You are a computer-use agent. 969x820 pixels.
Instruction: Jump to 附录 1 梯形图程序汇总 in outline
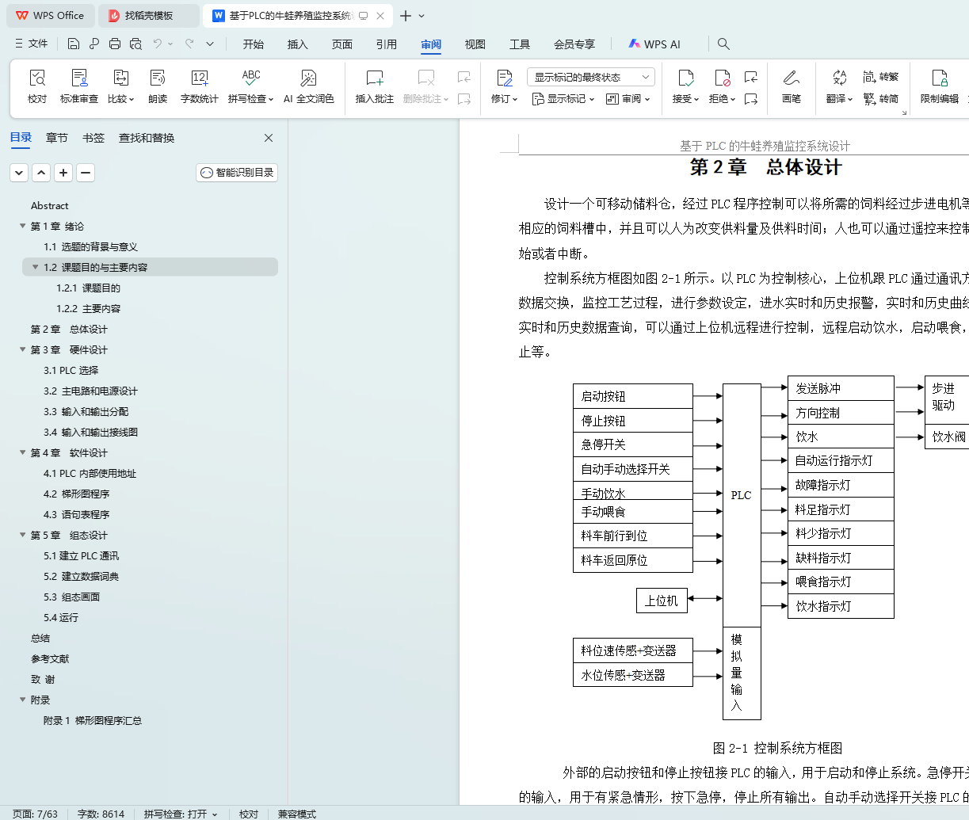pos(93,721)
